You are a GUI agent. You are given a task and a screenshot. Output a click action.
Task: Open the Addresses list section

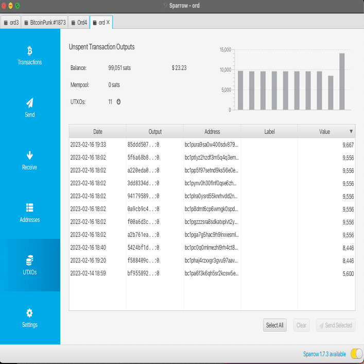click(x=30, y=213)
